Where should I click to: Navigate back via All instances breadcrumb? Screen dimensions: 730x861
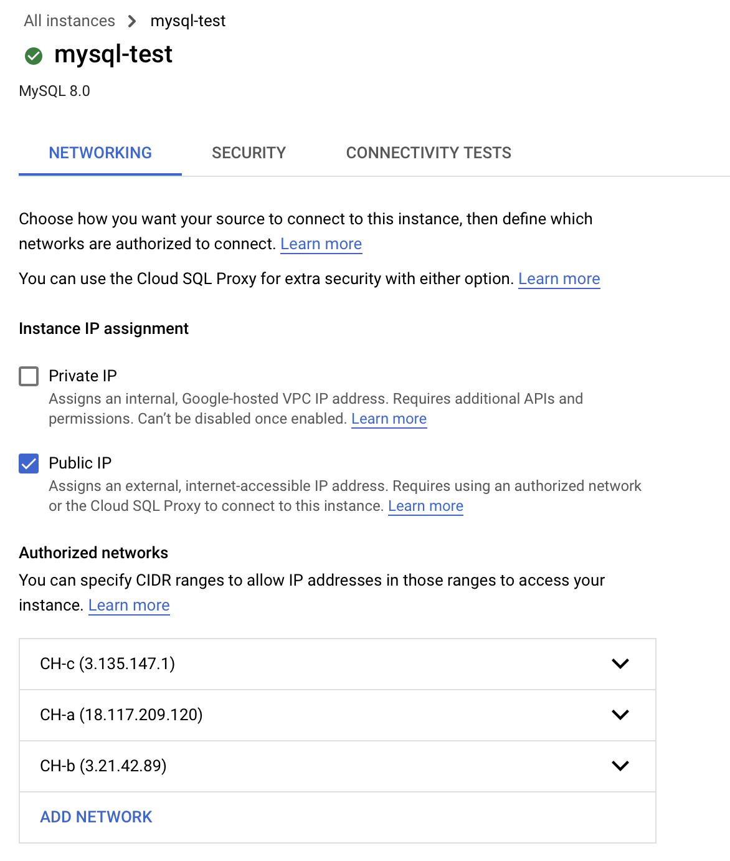[69, 21]
